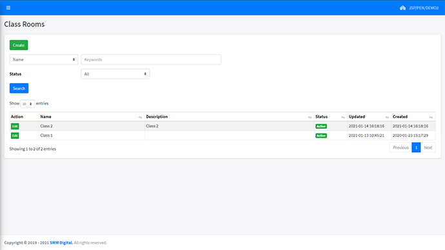Click the Description column header text
Screen dimensions: 445x250
[x=157, y=117]
